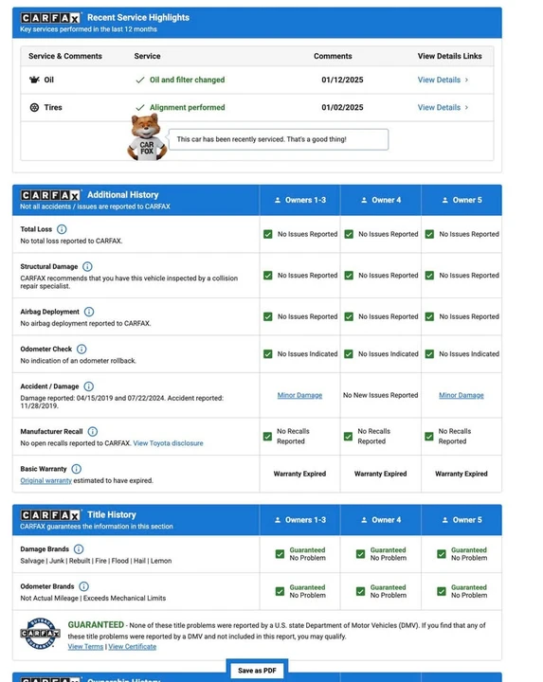Click Total Loss checkbox under Owners 1-3
The height and width of the screenshot is (682, 543).
pyautogui.click(x=268, y=235)
